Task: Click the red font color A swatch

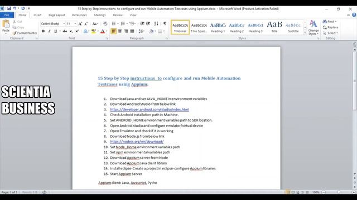Action: [x=103, y=31]
